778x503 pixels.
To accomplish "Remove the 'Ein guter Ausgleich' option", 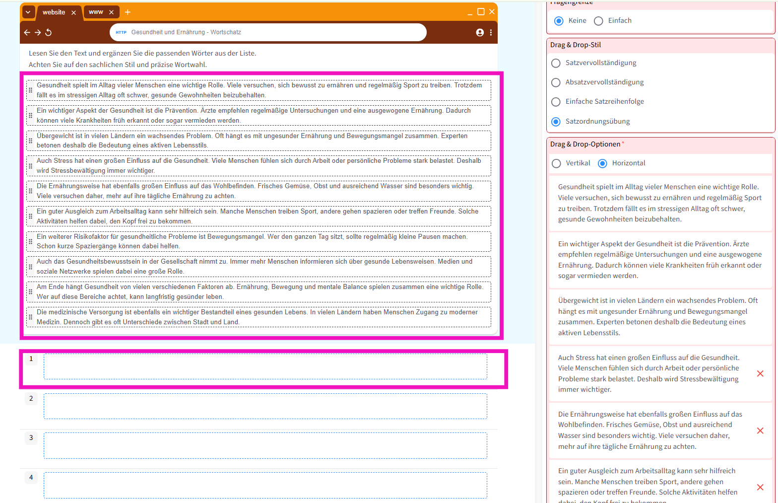I will [x=760, y=487].
